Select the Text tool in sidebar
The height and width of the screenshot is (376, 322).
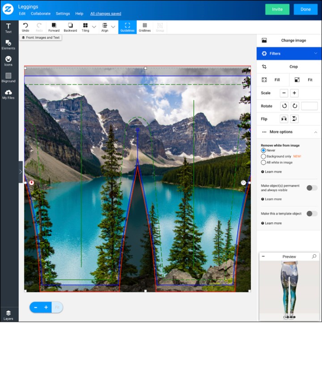[x=8, y=28]
